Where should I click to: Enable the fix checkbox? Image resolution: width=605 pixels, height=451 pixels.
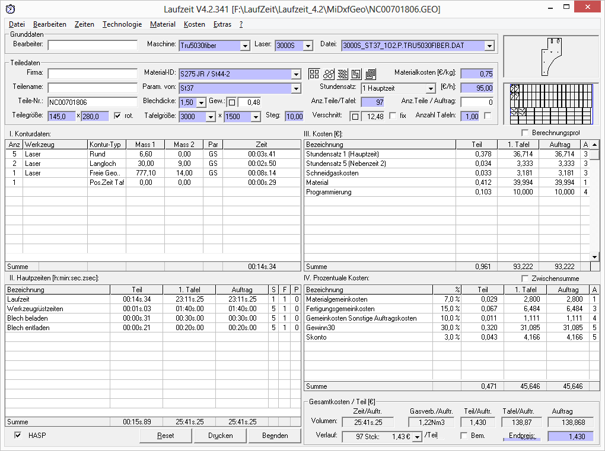coord(393,116)
